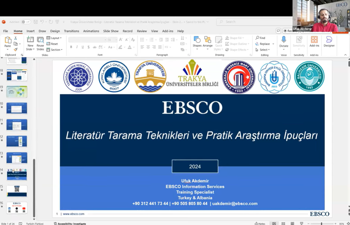Click the Dictate microphone icon
This screenshot has height=225, width=350.
pyautogui.click(x=284, y=40)
